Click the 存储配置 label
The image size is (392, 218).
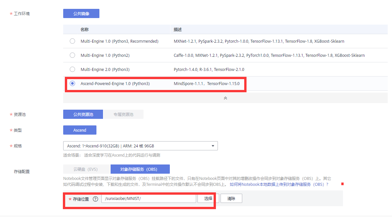click(22, 172)
